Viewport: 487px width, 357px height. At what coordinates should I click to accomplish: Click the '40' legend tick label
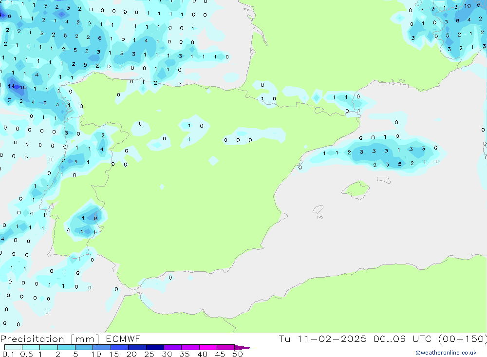pos(203,354)
